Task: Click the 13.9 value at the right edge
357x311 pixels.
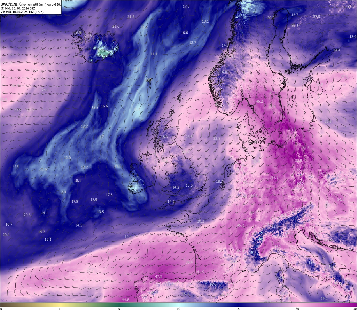Action: tap(353, 37)
